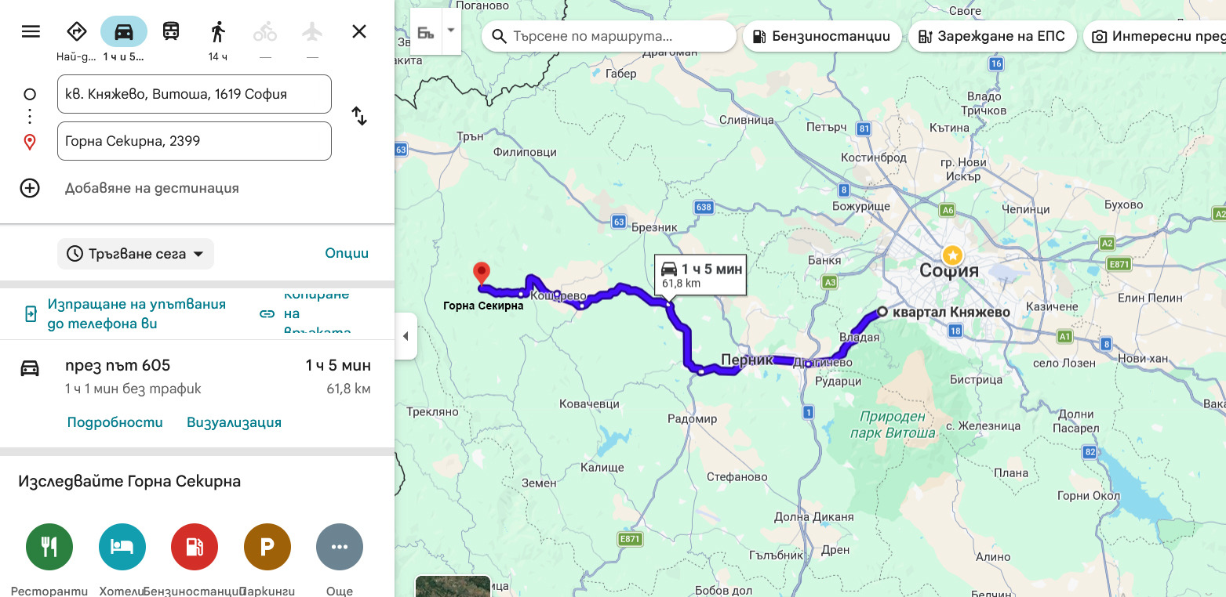This screenshot has height=597, width=1226.
Task: Open more categories with Още
Action: (x=340, y=547)
